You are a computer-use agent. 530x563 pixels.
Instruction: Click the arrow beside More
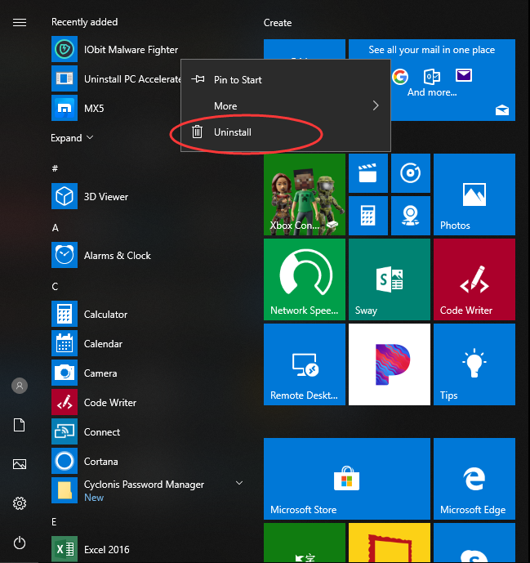(x=376, y=105)
